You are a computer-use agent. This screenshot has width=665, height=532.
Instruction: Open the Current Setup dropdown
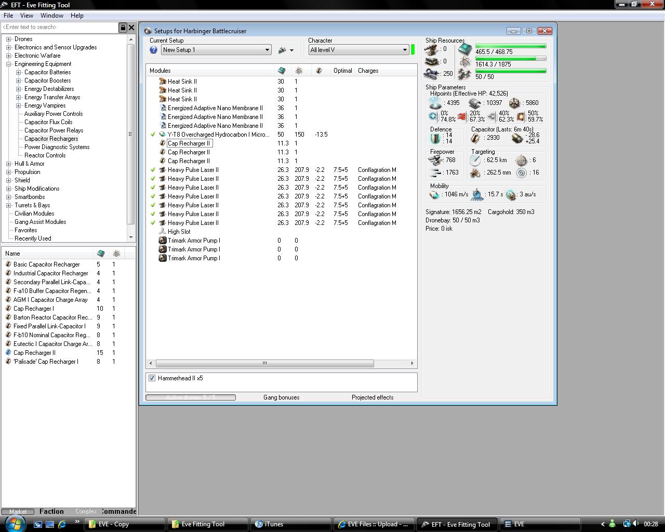coord(267,50)
